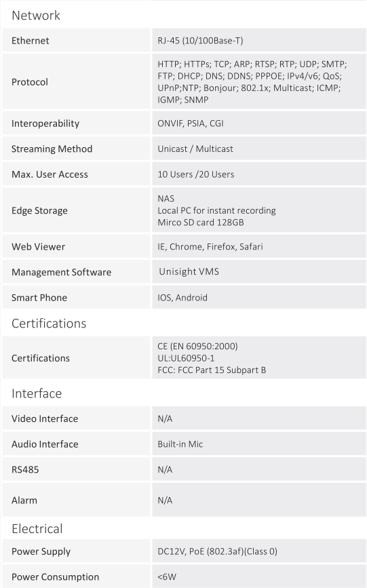The image size is (367, 588).
Task: Click the RJ-45 (10/100Base-T) value
Action: (200, 41)
